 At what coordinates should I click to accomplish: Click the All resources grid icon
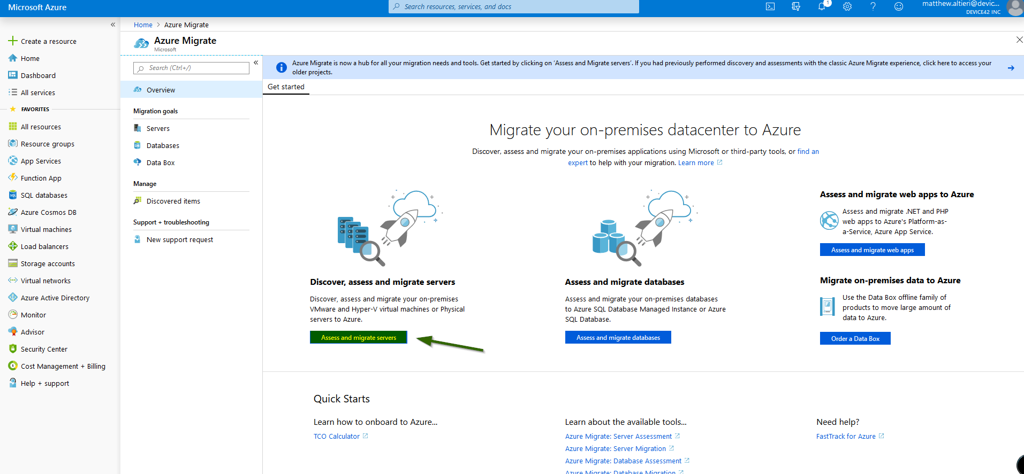click(x=13, y=126)
